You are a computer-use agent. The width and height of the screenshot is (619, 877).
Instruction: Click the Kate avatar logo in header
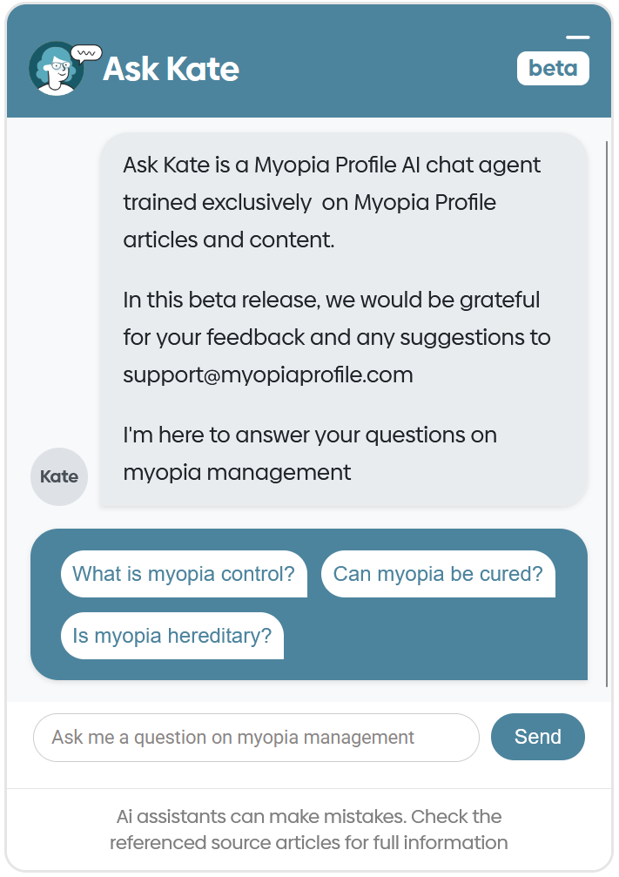pyautogui.click(x=57, y=69)
